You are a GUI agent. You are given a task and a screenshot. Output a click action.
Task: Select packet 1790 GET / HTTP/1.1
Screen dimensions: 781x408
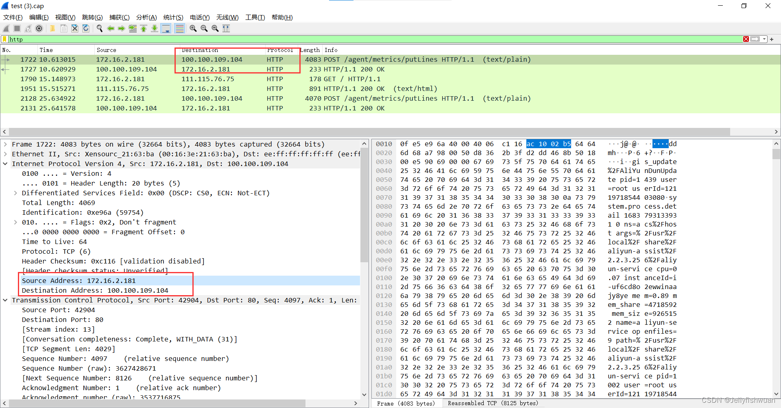(x=390, y=79)
